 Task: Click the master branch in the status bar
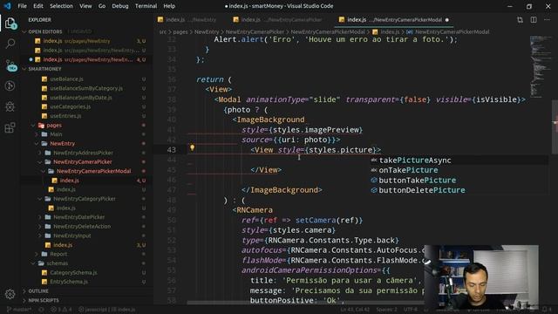pyautogui.click(x=19, y=310)
